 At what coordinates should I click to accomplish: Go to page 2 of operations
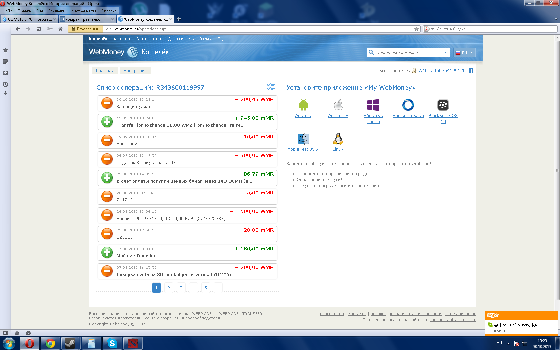point(169,288)
